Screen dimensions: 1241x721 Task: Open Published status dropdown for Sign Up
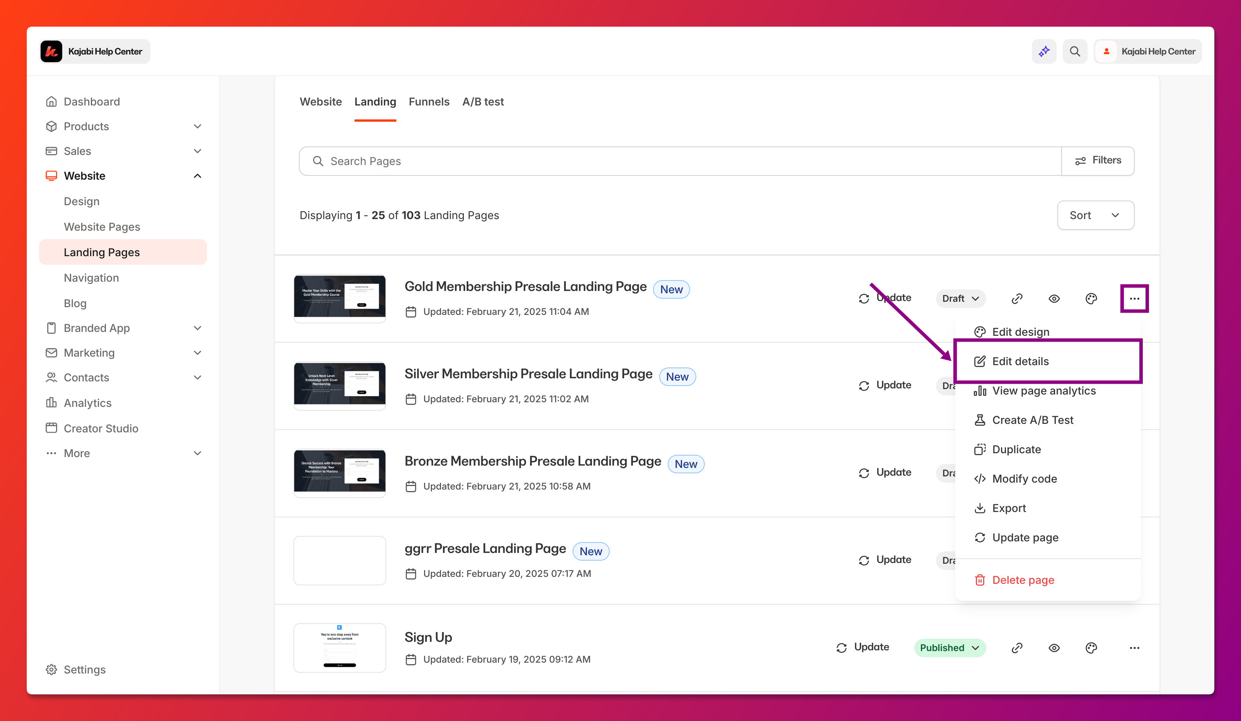click(950, 648)
